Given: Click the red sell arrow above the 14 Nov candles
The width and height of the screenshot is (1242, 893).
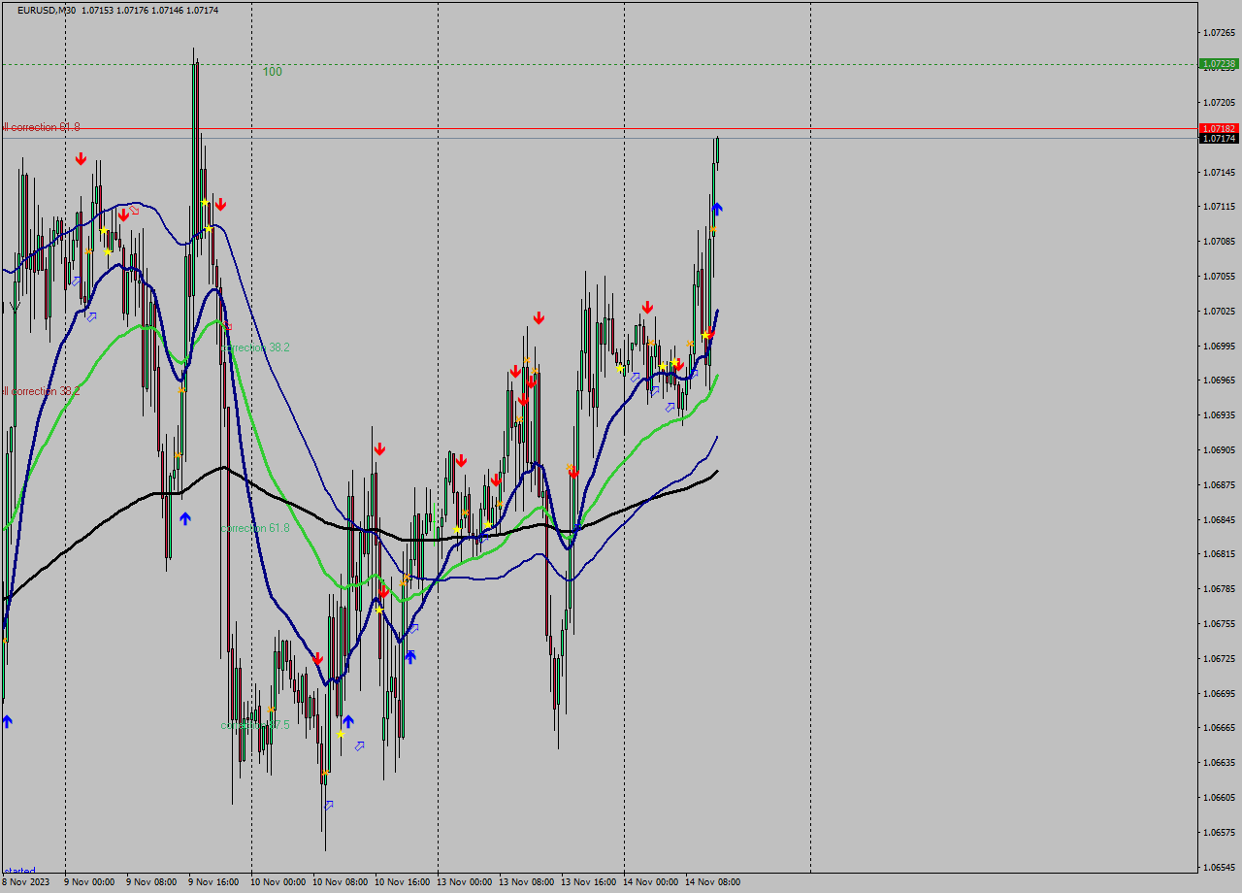Looking at the screenshot, I should pos(648,306).
